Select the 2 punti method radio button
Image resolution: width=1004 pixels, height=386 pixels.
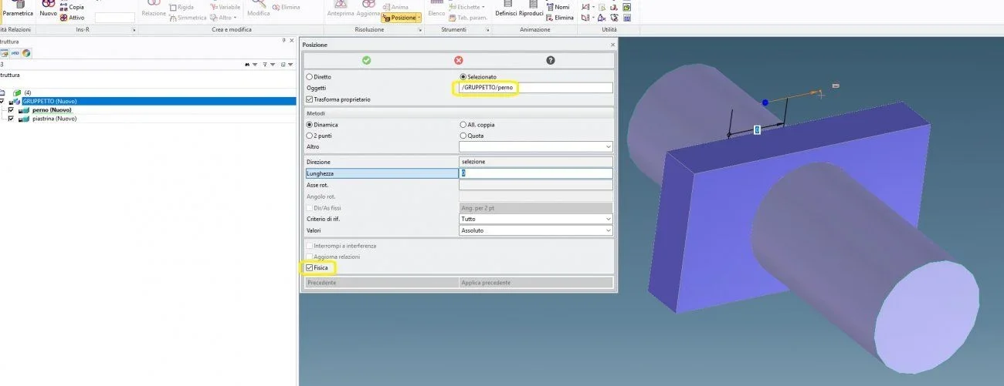tap(310, 136)
